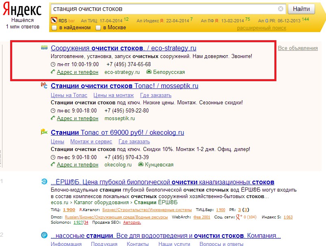Open 'расширенный поиск' link
This screenshot has width=326, height=246.
tap(261, 28)
